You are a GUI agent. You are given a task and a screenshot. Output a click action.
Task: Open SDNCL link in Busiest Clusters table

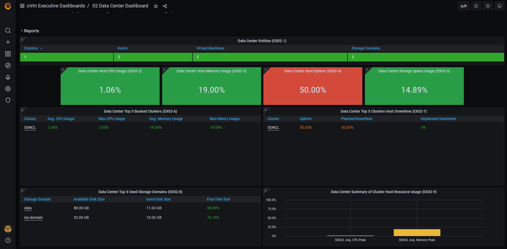[30, 127]
